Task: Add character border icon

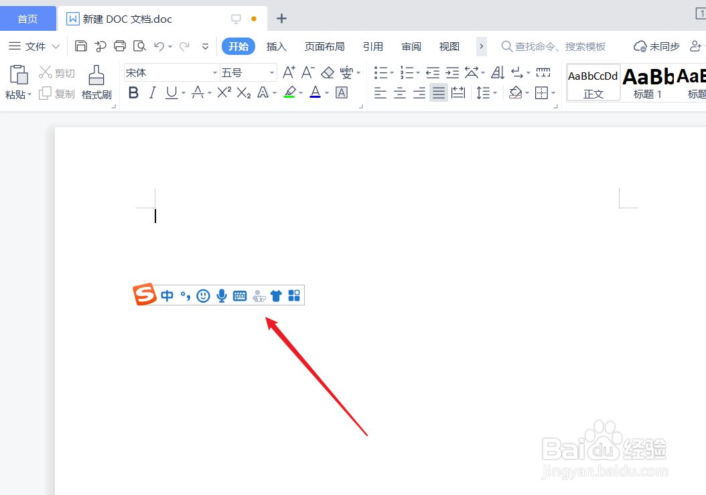Action: tap(342, 93)
